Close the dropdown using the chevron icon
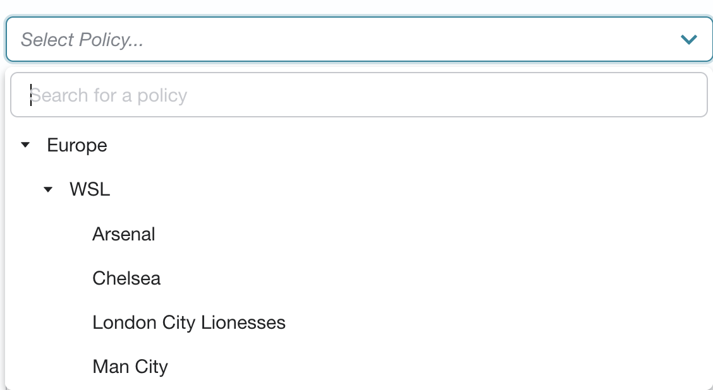Image resolution: width=713 pixels, height=390 pixels. [689, 40]
